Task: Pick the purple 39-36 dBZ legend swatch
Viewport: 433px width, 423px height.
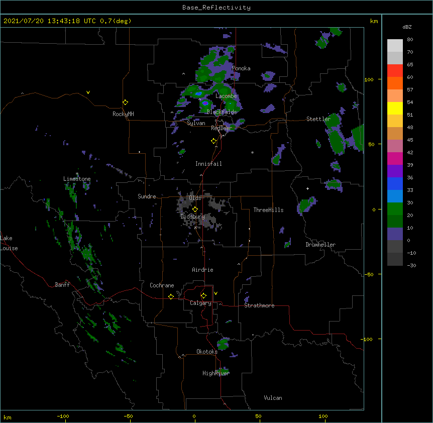Action: (x=395, y=171)
